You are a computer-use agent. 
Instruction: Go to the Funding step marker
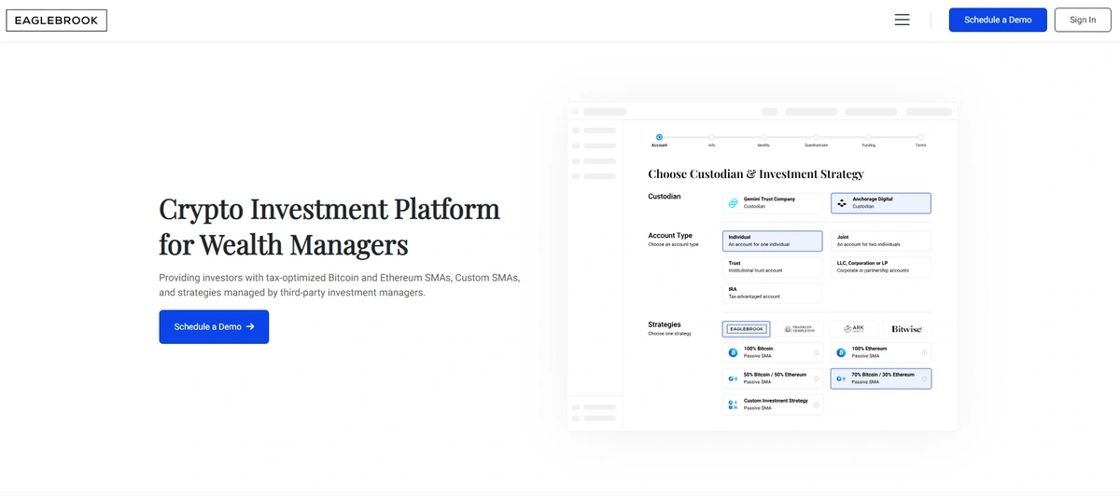tap(868, 137)
